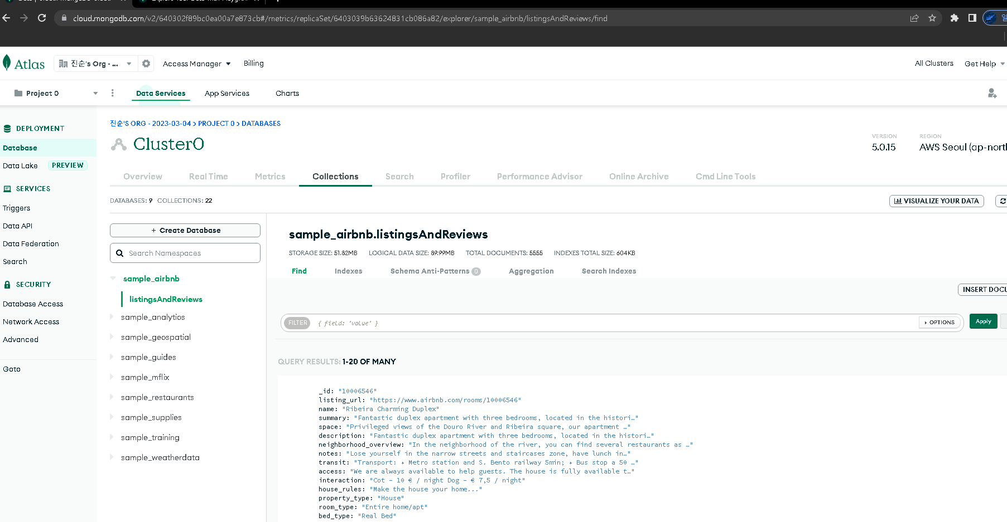Open project options three-dot menu
Viewport: 1007px width, 522px height.
112,93
